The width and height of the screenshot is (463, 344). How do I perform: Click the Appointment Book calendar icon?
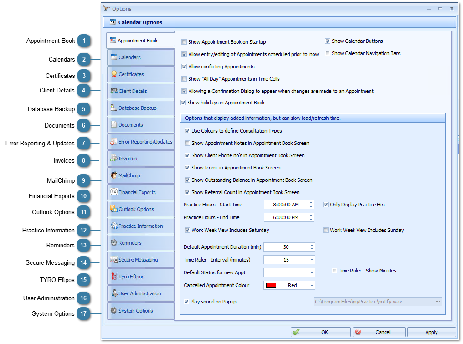tap(113, 40)
